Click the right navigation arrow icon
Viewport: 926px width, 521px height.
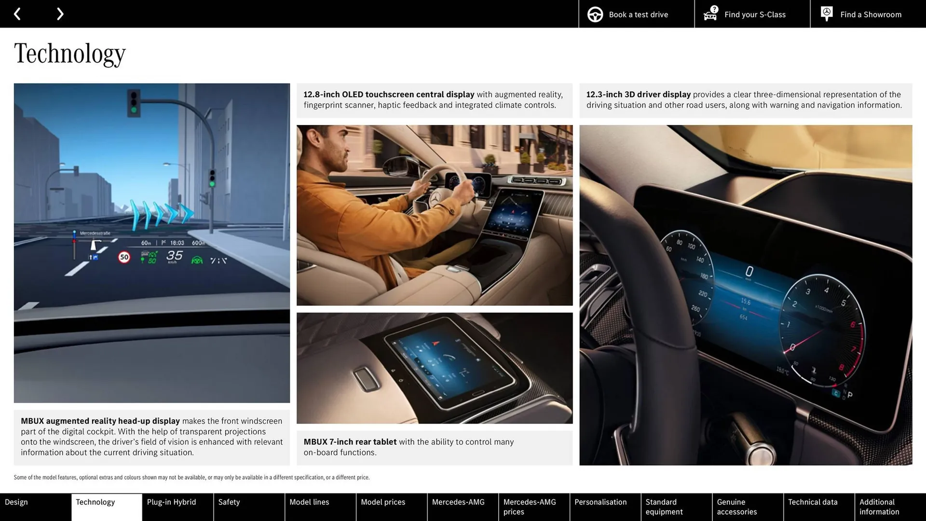coord(58,14)
